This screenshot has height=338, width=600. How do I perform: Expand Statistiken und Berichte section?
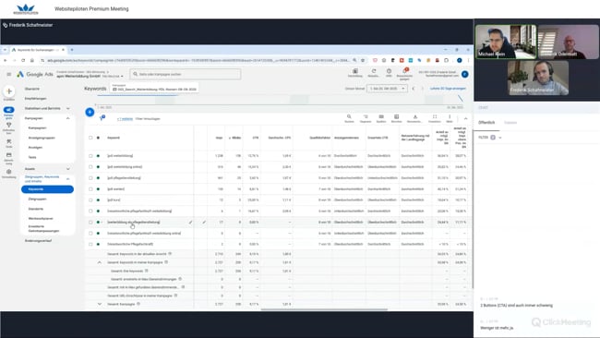[x=67, y=108]
